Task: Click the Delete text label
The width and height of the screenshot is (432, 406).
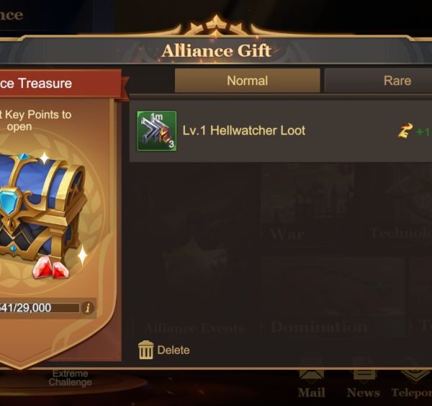Action: (x=174, y=350)
